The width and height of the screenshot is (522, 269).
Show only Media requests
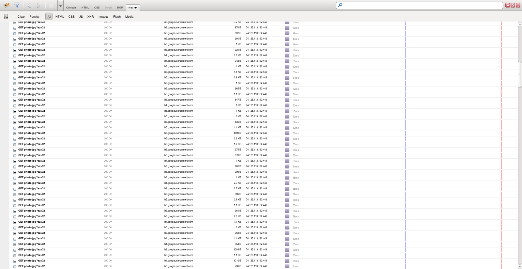coord(129,17)
